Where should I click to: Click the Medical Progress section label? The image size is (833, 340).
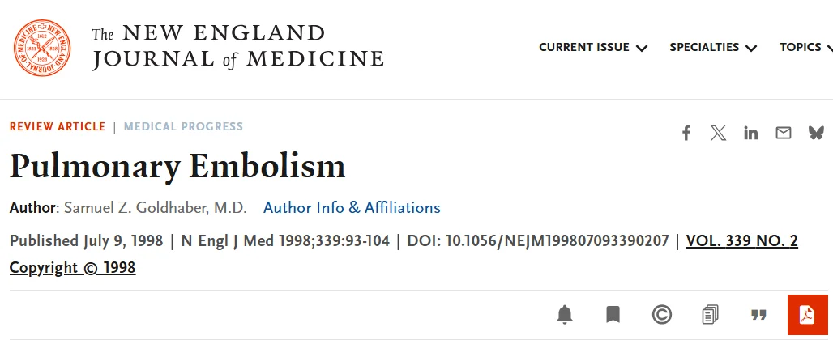183,127
